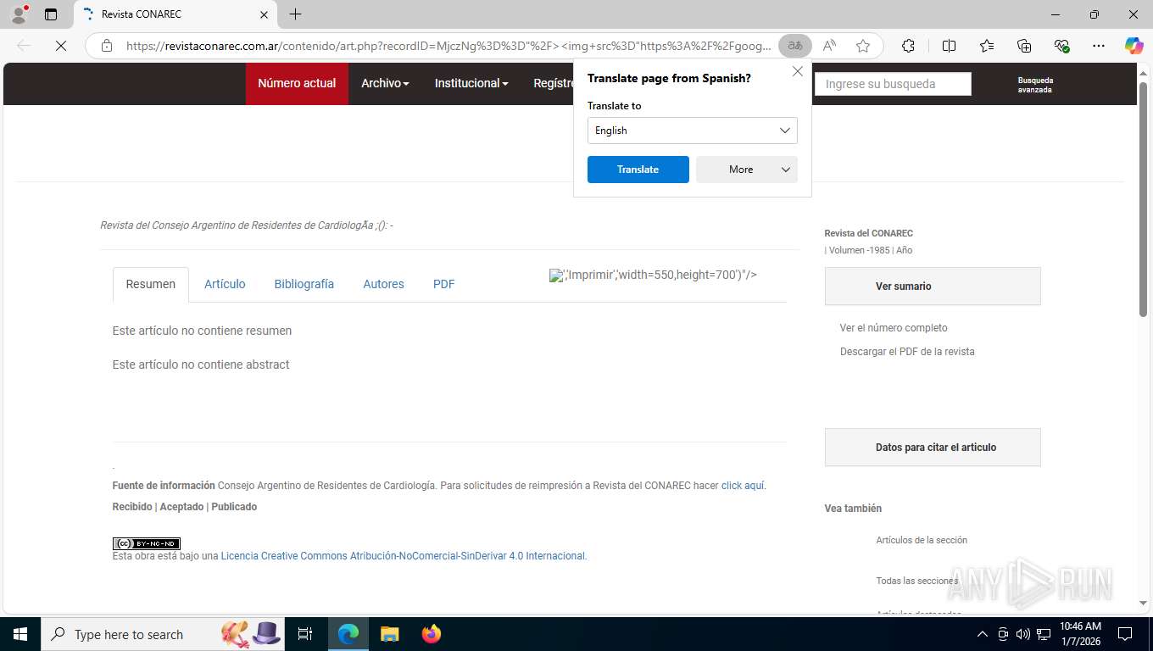This screenshot has width=1153, height=651.
Task: Open the network icon in tray
Action: coord(1044,634)
